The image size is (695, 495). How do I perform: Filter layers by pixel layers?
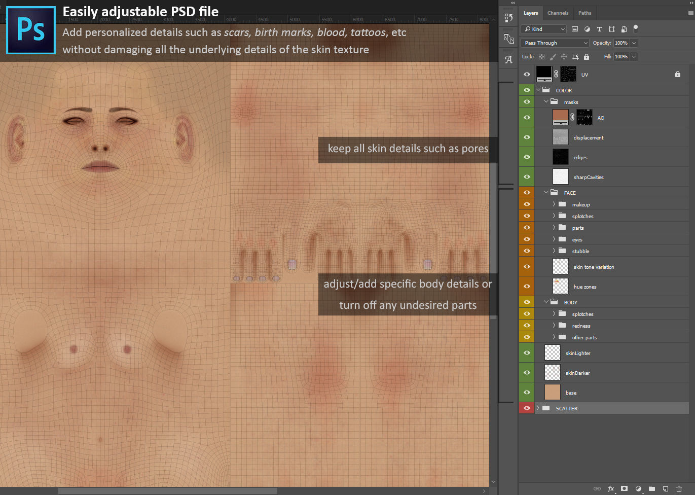[x=575, y=29]
